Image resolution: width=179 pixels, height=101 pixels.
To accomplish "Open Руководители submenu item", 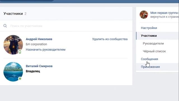I will click(x=153, y=43).
